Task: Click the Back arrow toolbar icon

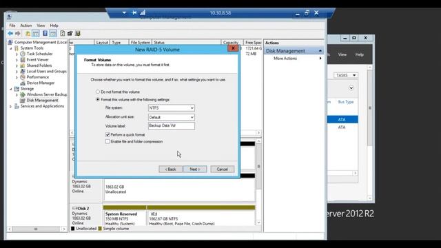Action: click(10, 34)
